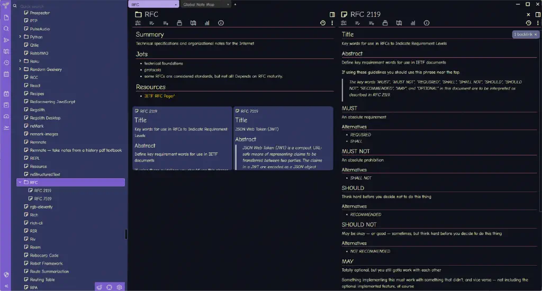Expand the Python folder in tree

20,37
